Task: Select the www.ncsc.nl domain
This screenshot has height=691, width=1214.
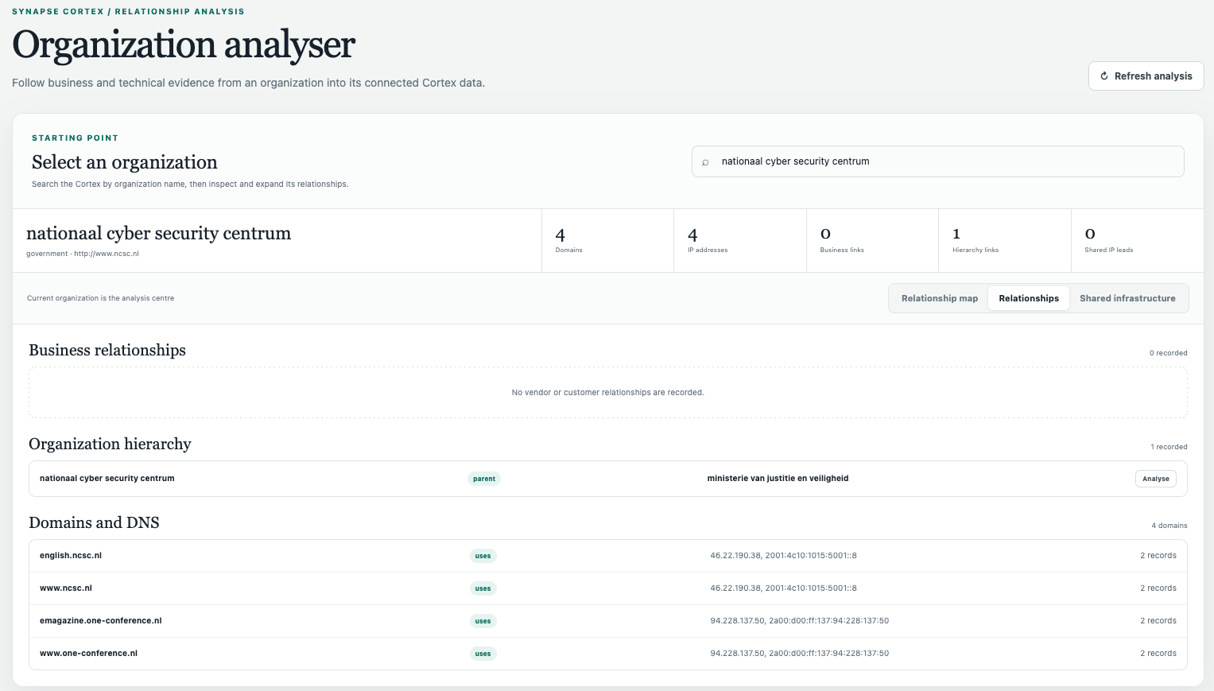Action: 66,588
